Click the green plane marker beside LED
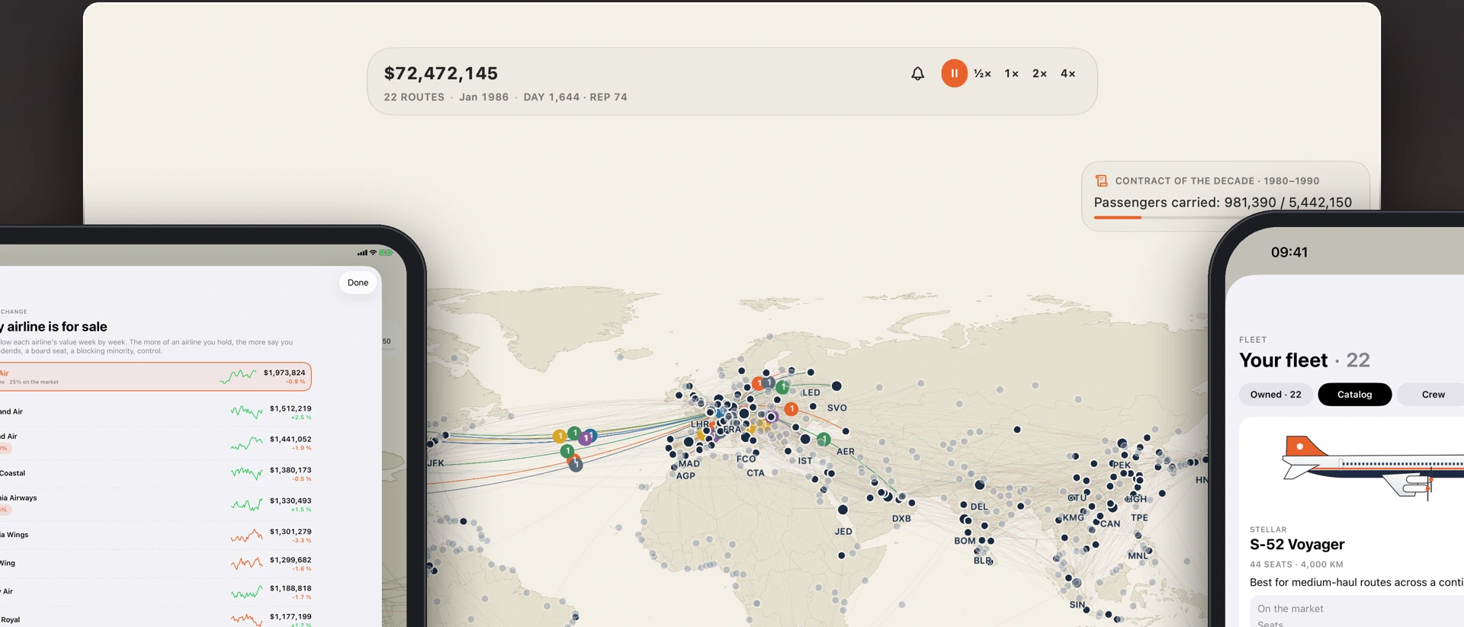This screenshot has height=627, width=1464. pos(782,387)
